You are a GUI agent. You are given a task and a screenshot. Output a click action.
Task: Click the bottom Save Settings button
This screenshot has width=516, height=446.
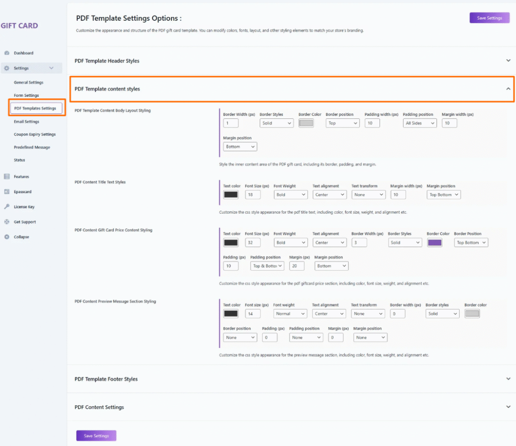pyautogui.click(x=96, y=435)
